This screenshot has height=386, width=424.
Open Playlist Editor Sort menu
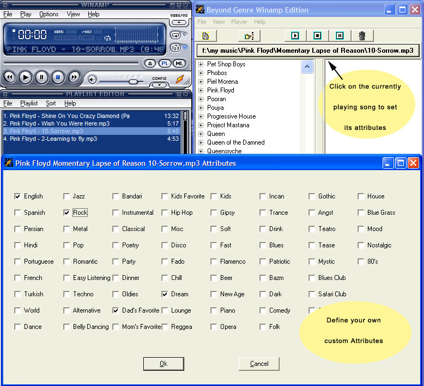pos(51,103)
